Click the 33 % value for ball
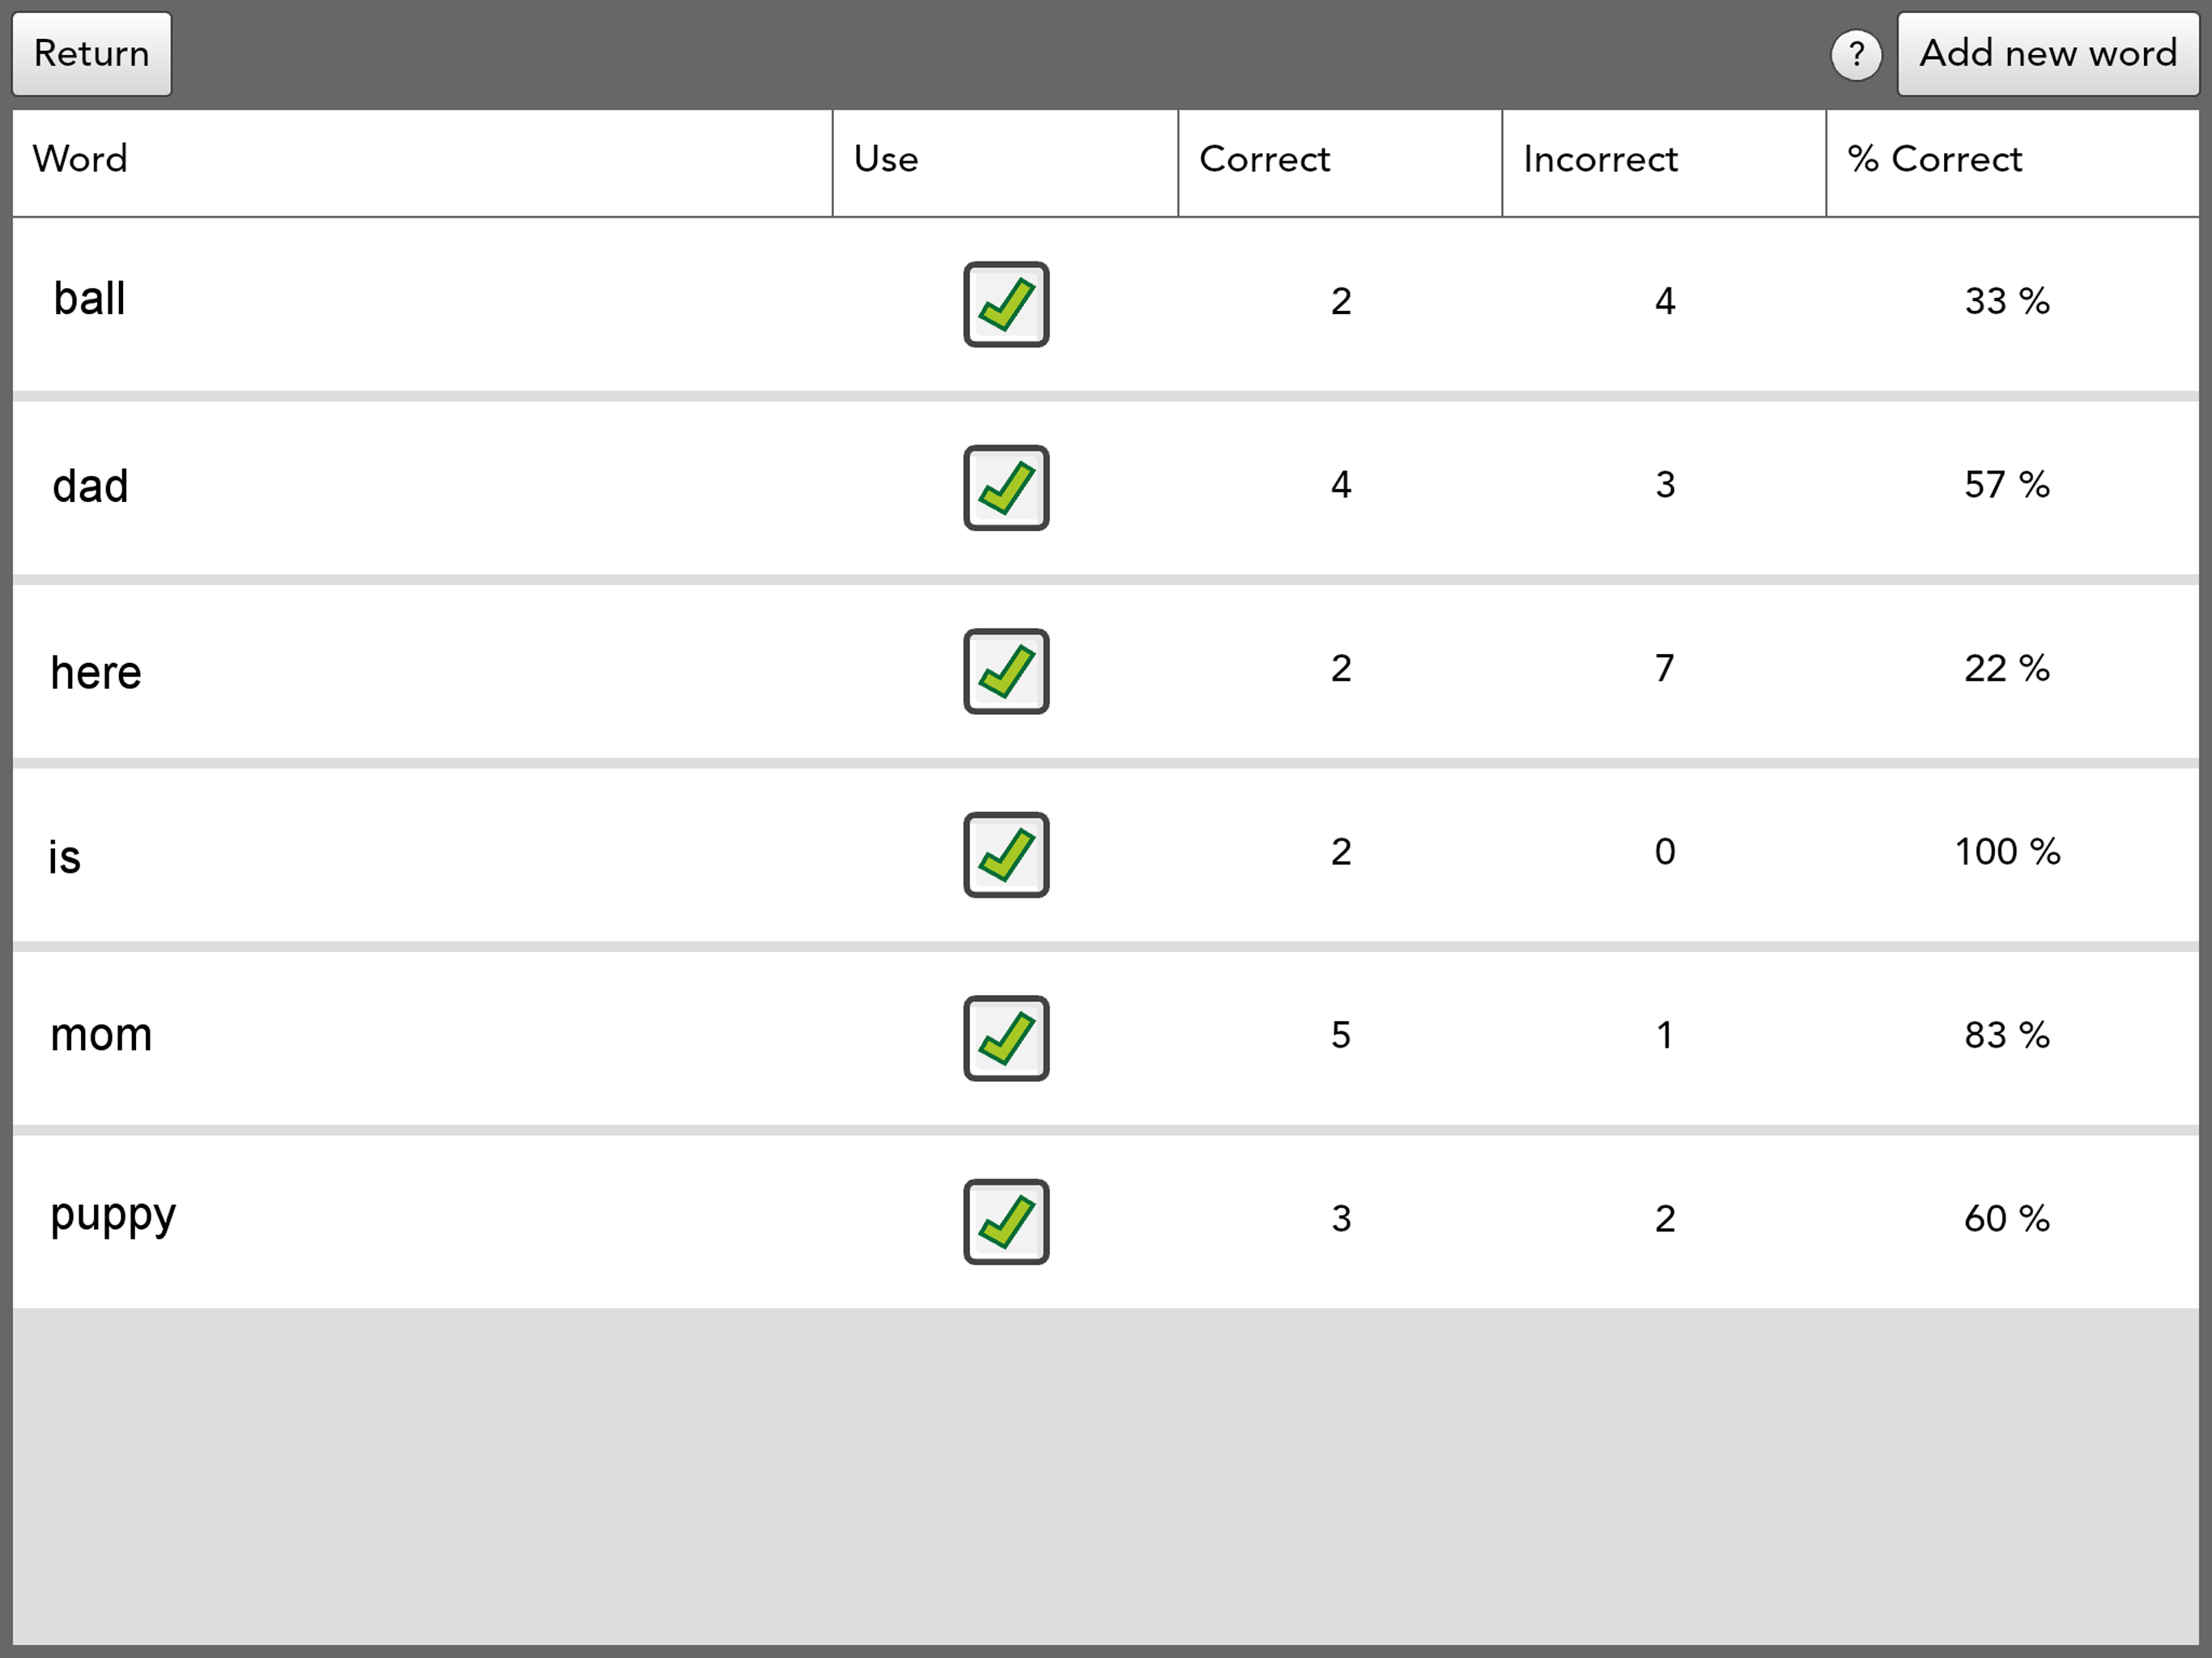The height and width of the screenshot is (1658, 2212). click(x=2007, y=301)
